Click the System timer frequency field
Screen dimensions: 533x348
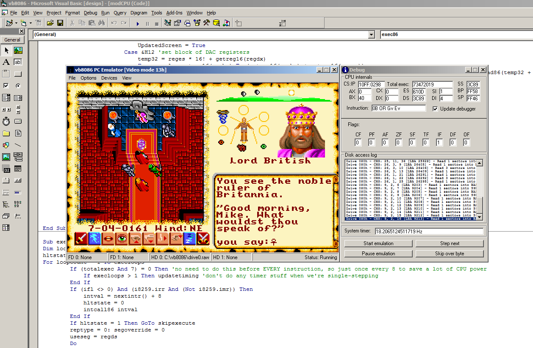point(429,231)
